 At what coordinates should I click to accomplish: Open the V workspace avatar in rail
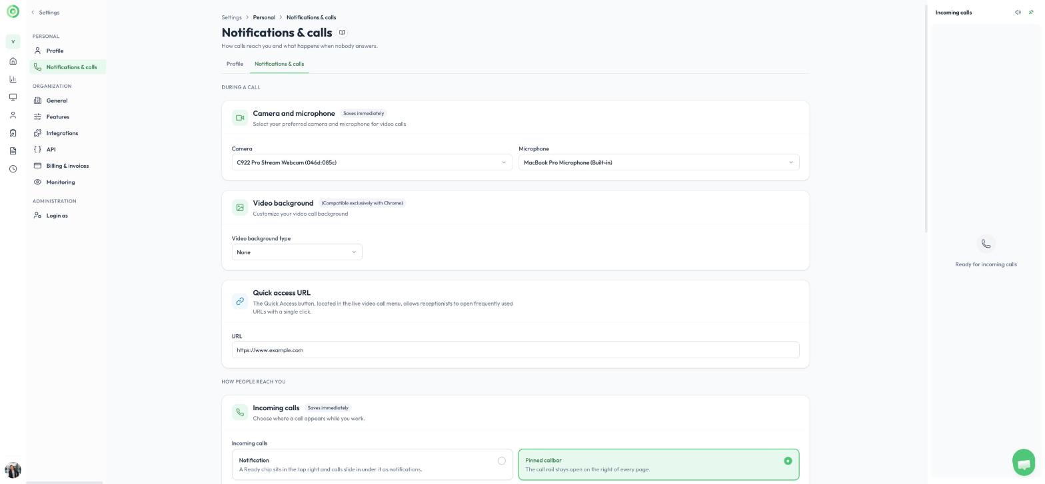(x=13, y=42)
